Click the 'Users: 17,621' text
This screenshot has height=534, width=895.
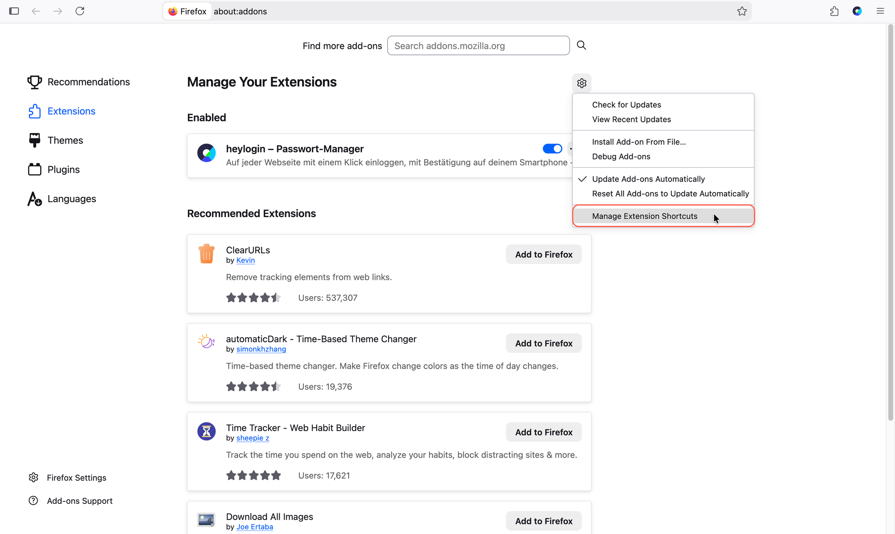(x=324, y=475)
